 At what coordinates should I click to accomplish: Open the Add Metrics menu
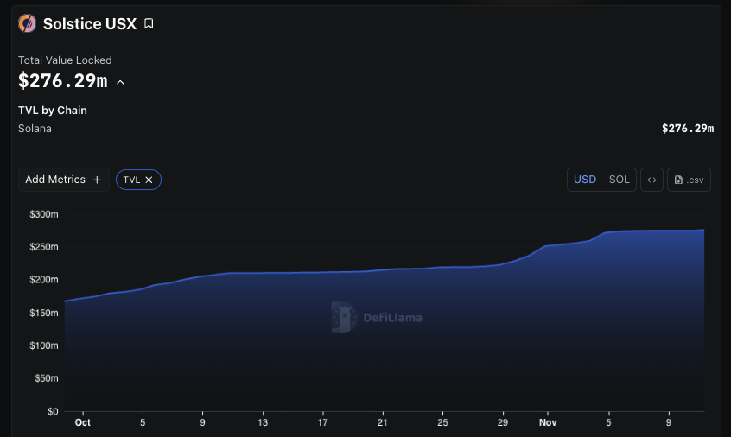63,180
